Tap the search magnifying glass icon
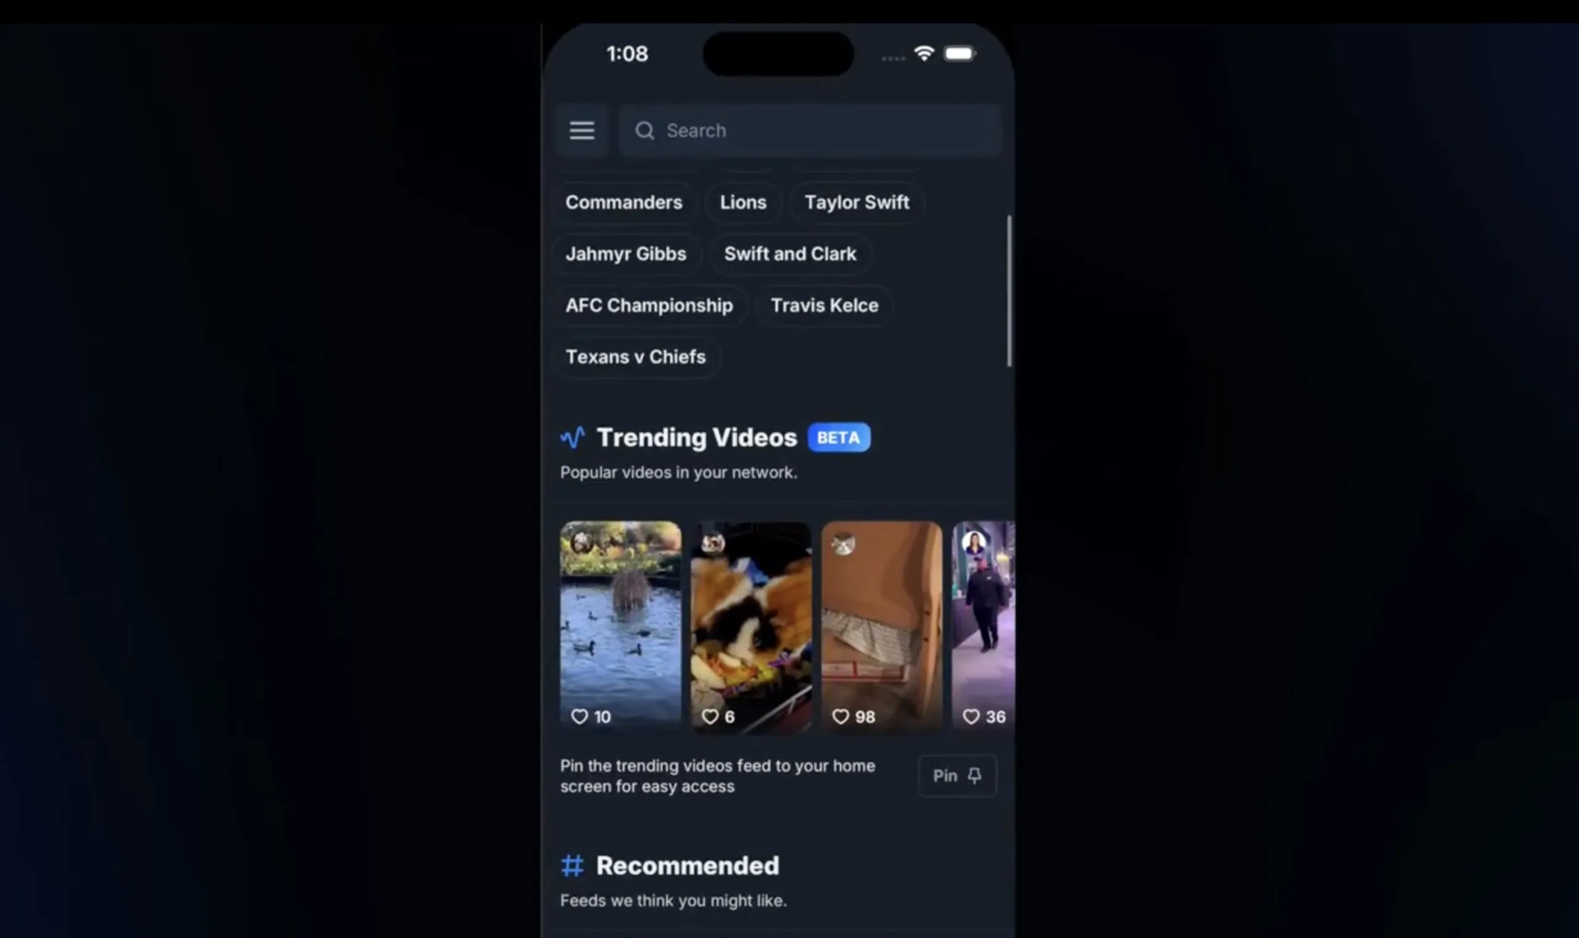The height and width of the screenshot is (938, 1579). coord(646,131)
